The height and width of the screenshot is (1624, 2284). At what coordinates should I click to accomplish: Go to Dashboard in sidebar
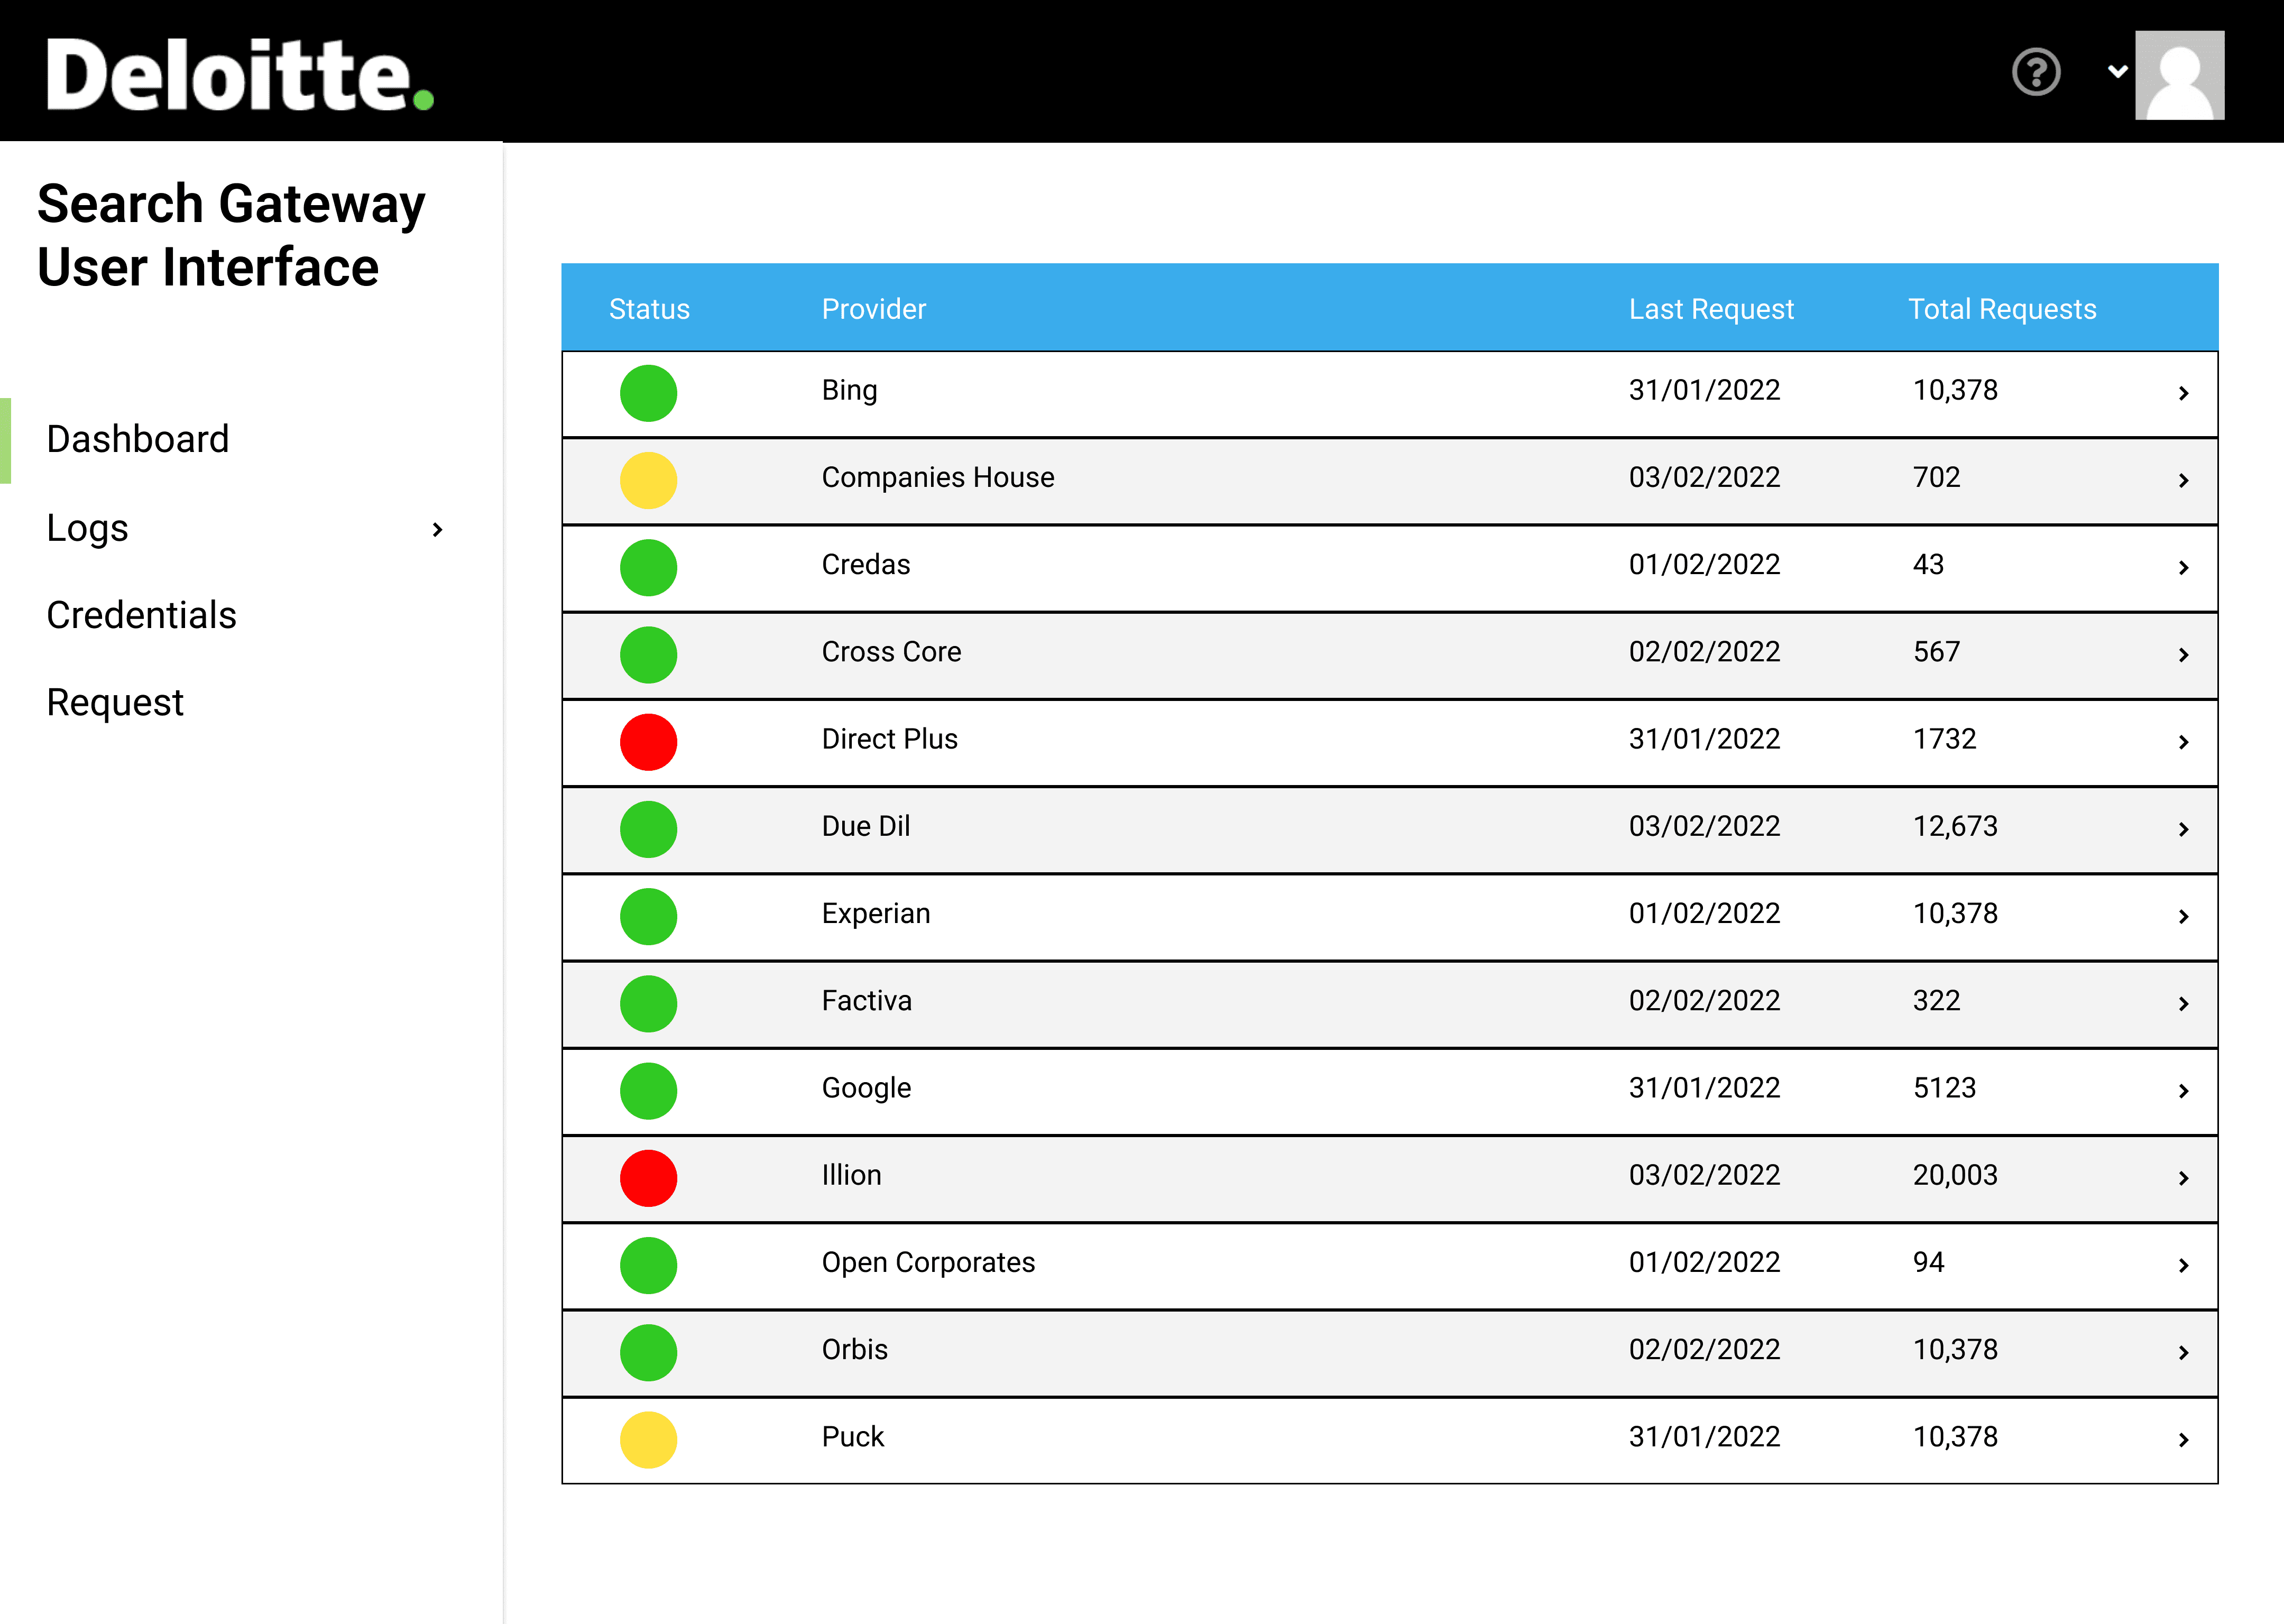click(138, 439)
